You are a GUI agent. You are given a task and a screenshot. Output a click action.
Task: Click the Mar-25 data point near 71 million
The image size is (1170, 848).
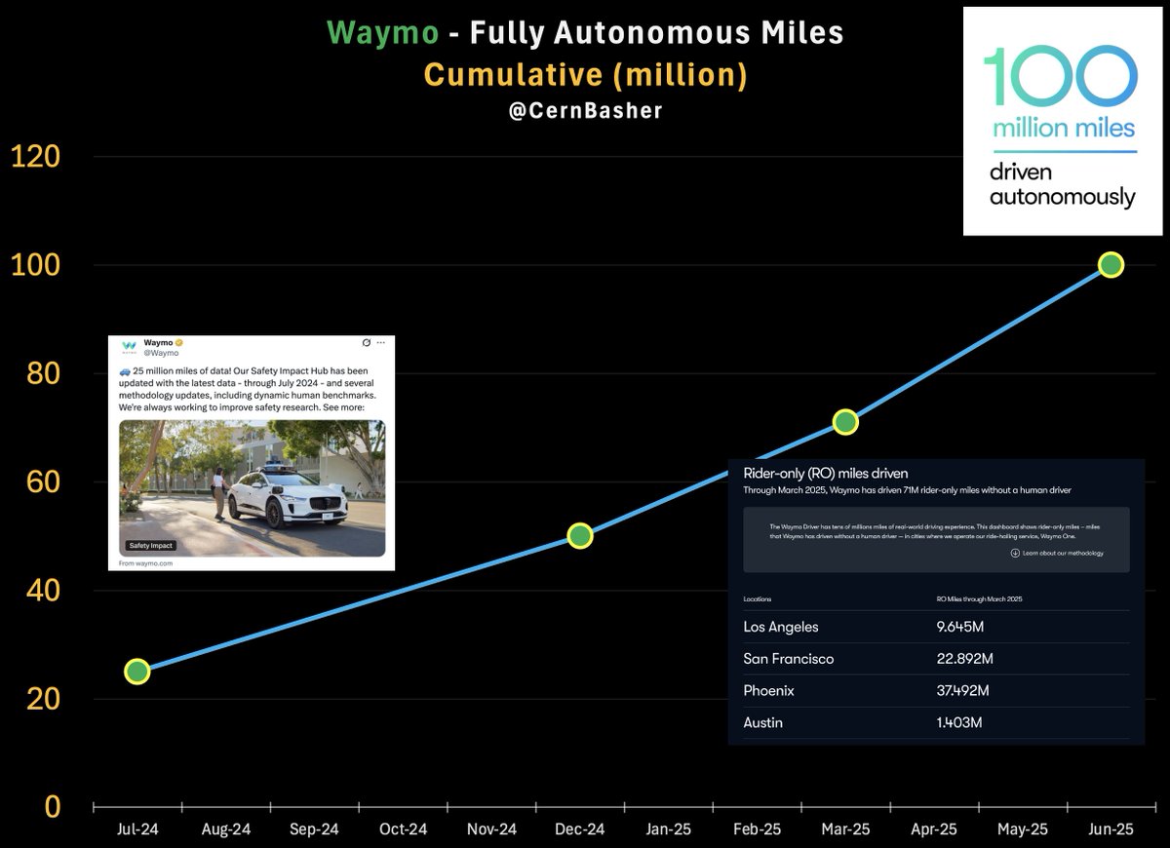pyautogui.click(x=845, y=422)
